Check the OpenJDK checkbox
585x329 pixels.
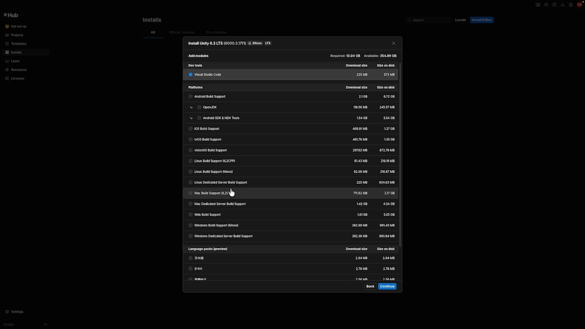[199, 107]
